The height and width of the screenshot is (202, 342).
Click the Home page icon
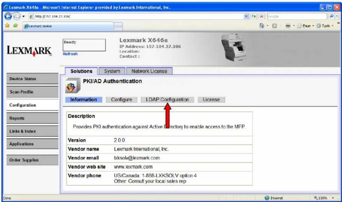(262, 26)
